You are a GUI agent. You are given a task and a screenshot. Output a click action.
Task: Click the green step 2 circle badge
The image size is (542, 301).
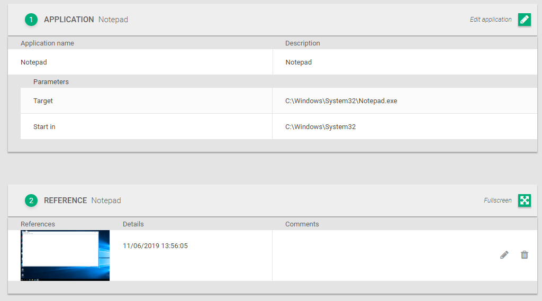(31, 200)
